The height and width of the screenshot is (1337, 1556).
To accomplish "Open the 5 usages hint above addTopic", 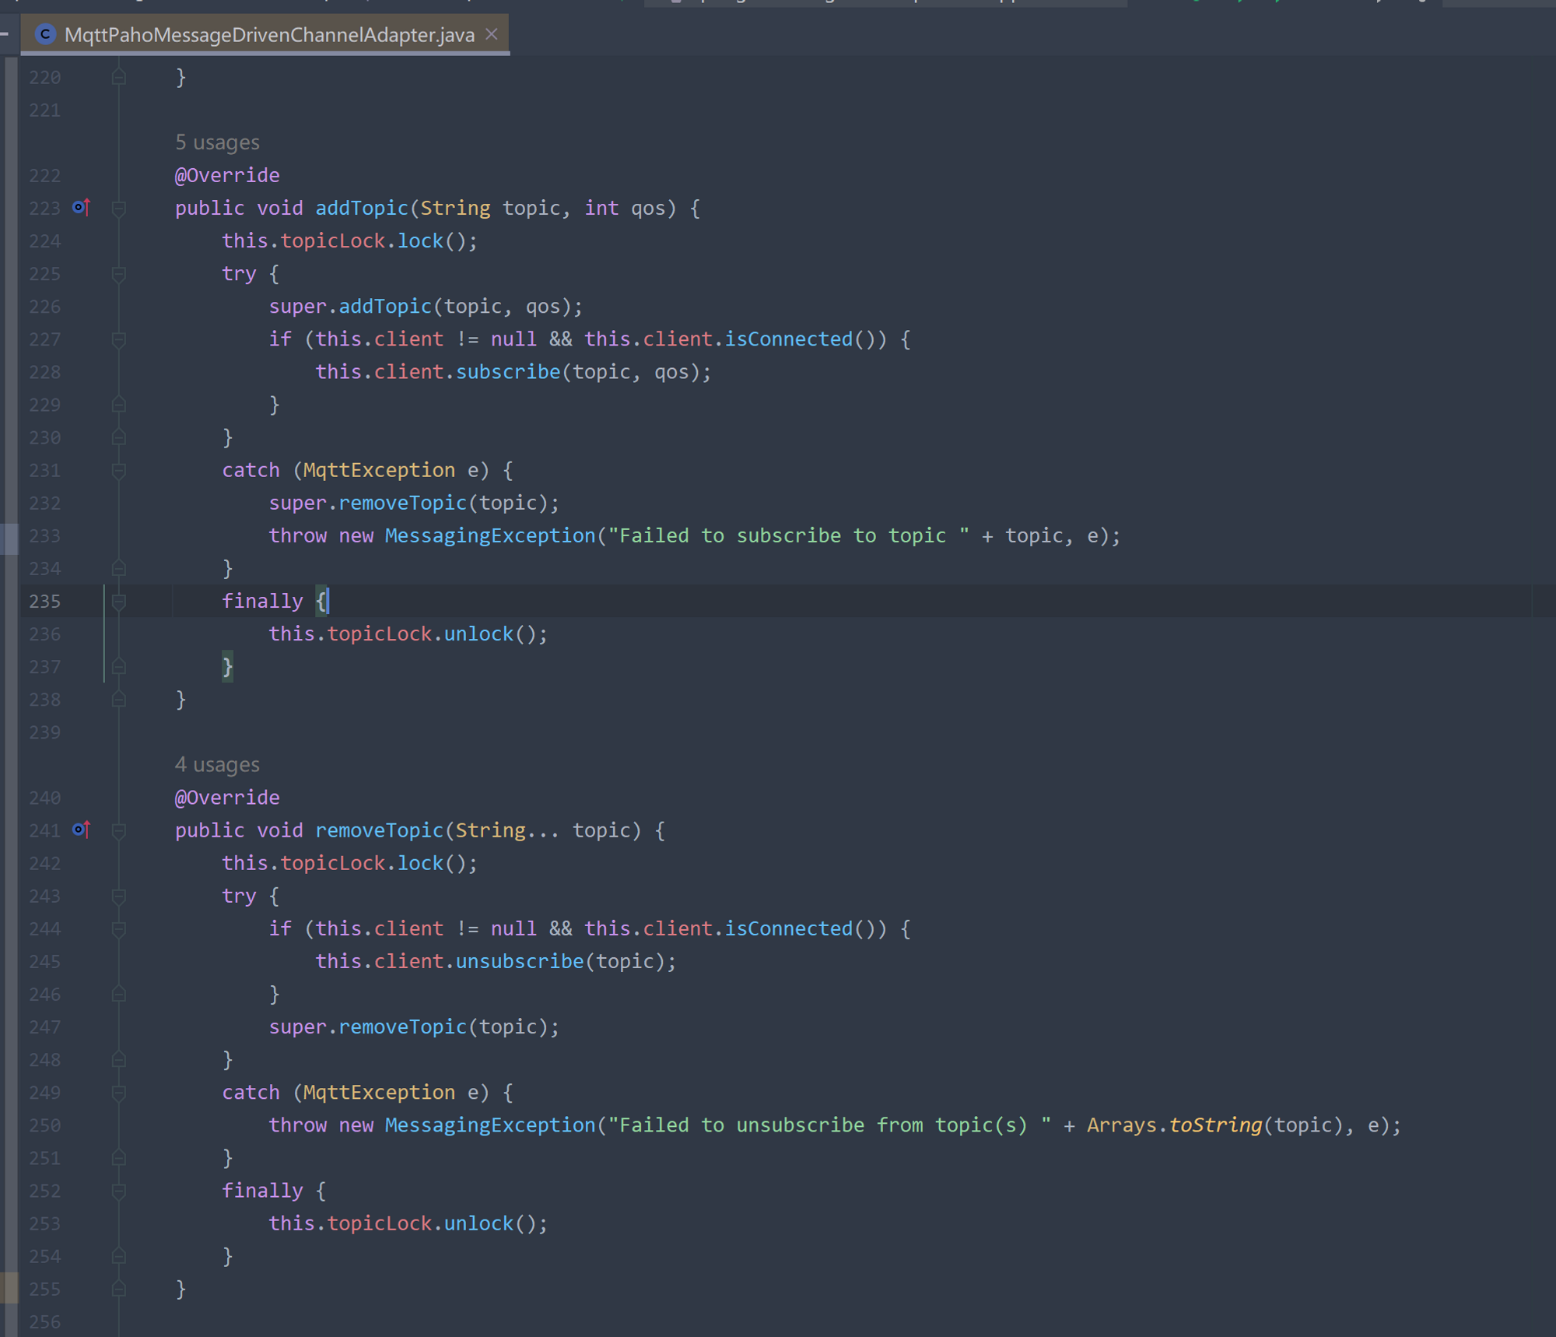I will (x=217, y=142).
